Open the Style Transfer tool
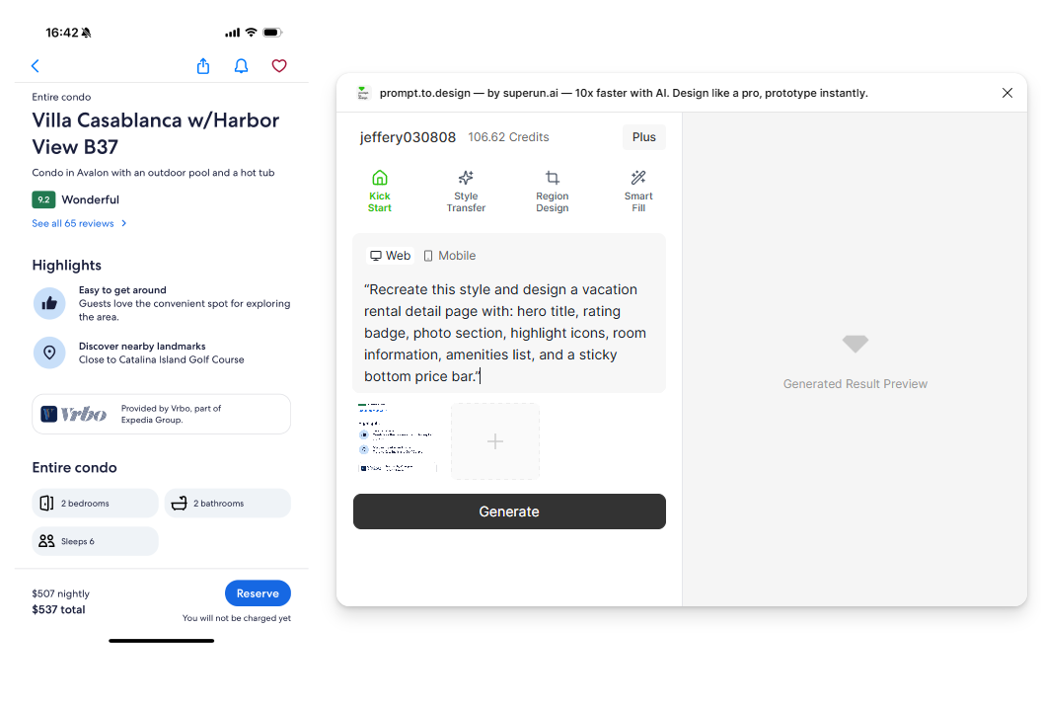Viewport: 1041px width, 708px height. click(466, 191)
